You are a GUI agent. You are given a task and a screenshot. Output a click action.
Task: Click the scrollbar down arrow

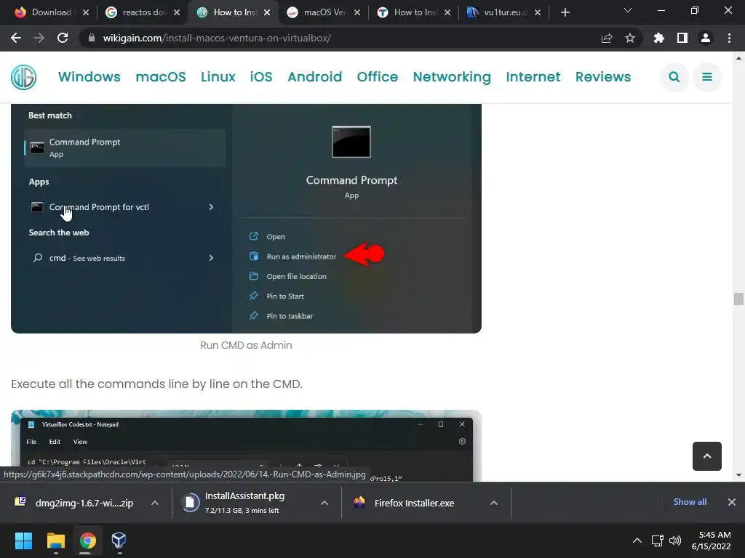[x=738, y=475]
